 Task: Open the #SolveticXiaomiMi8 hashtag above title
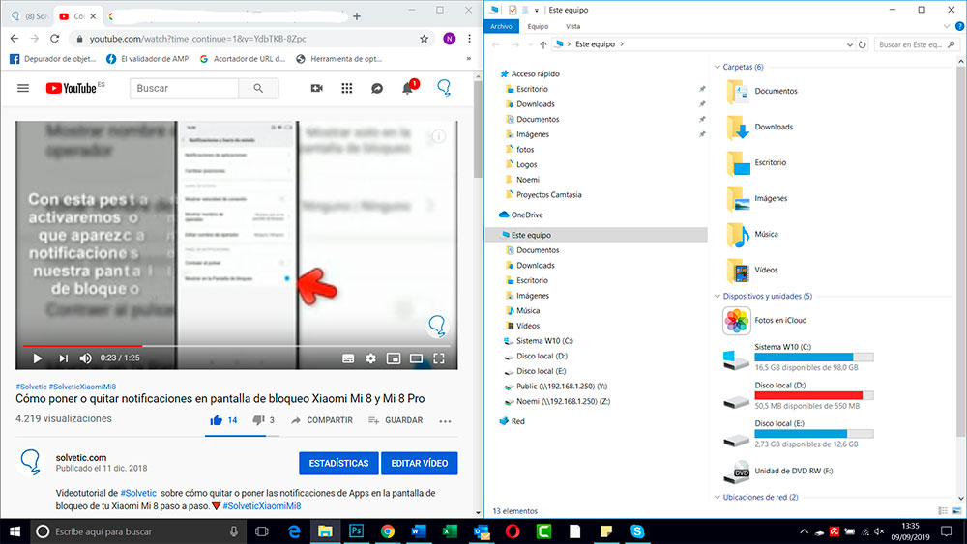[x=82, y=387]
